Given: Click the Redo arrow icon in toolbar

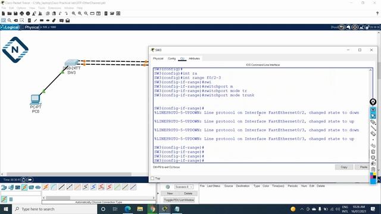Looking at the screenshot, I should [x=66, y=14].
